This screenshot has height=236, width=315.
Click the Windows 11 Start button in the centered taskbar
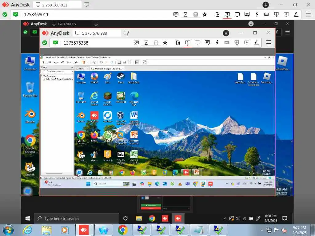point(88,184)
